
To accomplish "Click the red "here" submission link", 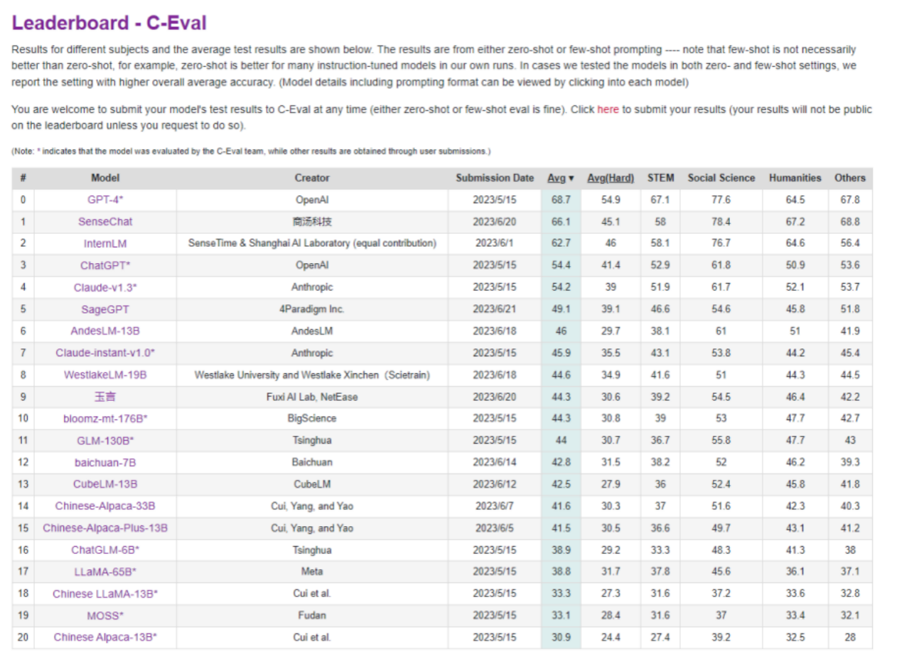I will [608, 110].
